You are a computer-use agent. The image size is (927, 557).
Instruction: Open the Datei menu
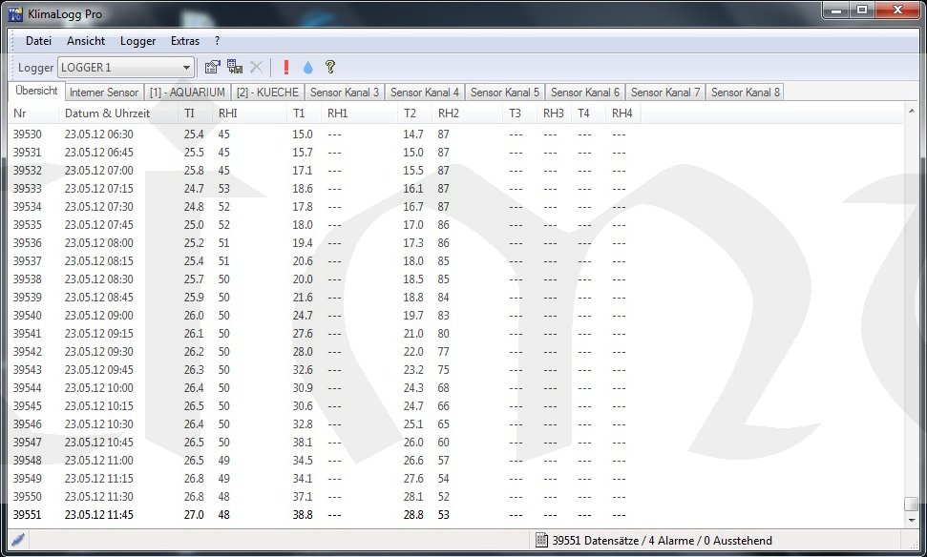coord(38,41)
